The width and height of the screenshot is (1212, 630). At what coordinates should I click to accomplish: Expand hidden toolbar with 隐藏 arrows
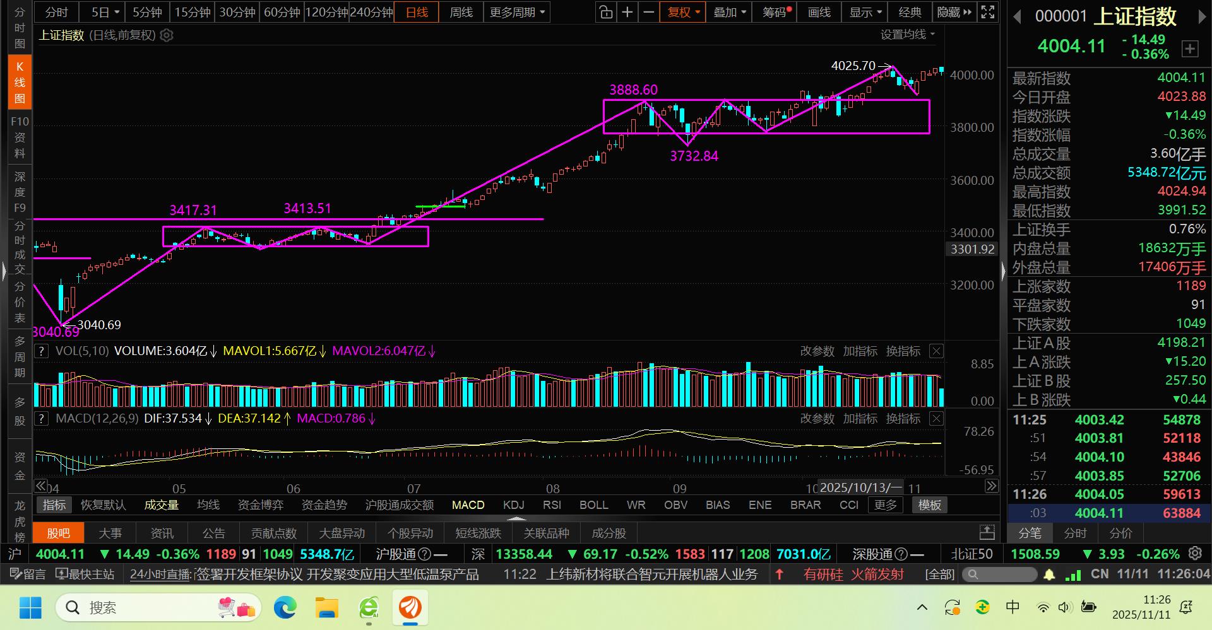click(x=954, y=12)
